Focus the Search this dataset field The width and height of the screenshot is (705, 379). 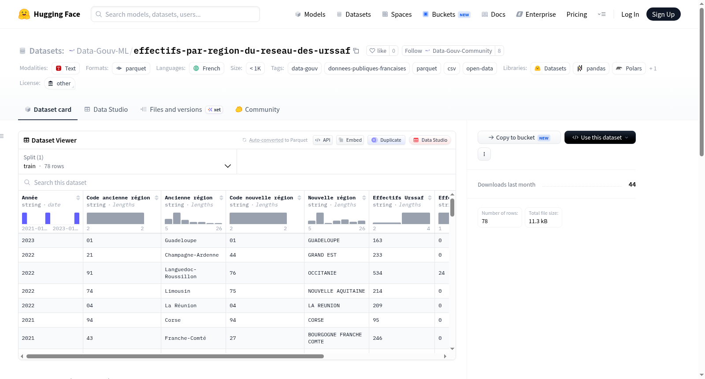pyautogui.click(x=237, y=182)
